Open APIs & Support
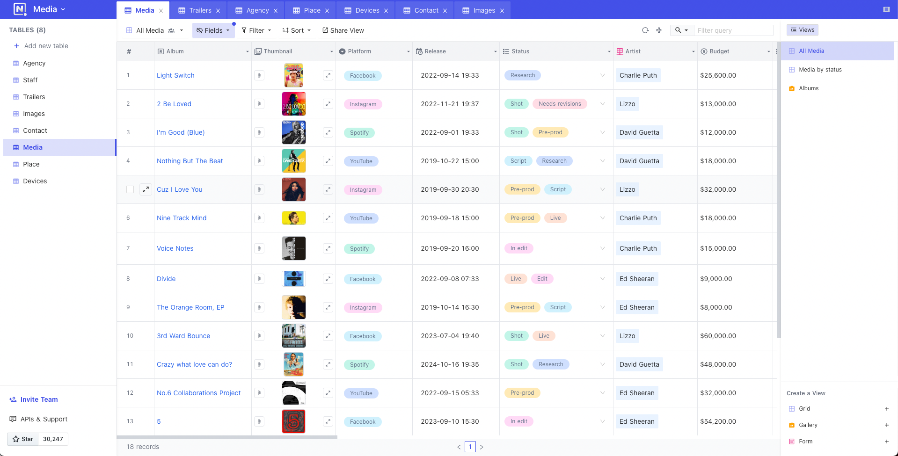The image size is (898, 456). [x=44, y=419]
